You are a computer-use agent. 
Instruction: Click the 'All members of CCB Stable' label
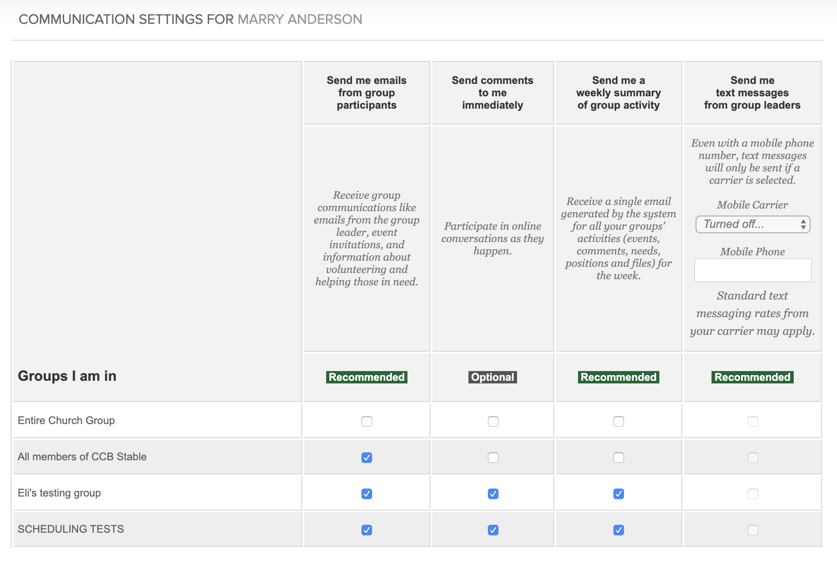coord(82,457)
